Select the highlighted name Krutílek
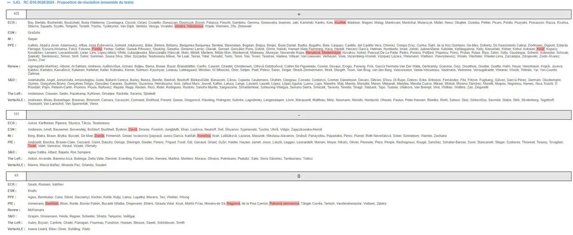The image size is (573, 235). point(340,22)
